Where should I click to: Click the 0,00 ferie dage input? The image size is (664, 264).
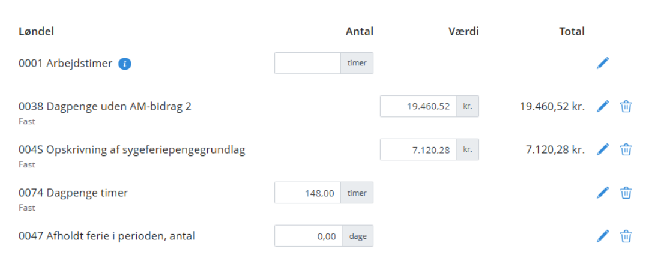point(309,236)
